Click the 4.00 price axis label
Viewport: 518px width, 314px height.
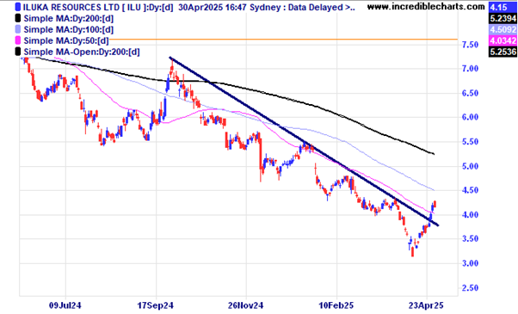pos(470,214)
